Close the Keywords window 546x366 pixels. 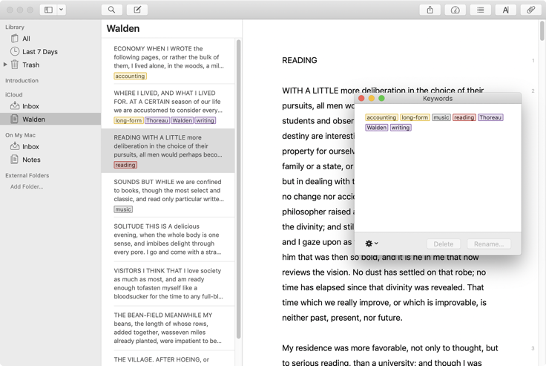tap(361, 99)
